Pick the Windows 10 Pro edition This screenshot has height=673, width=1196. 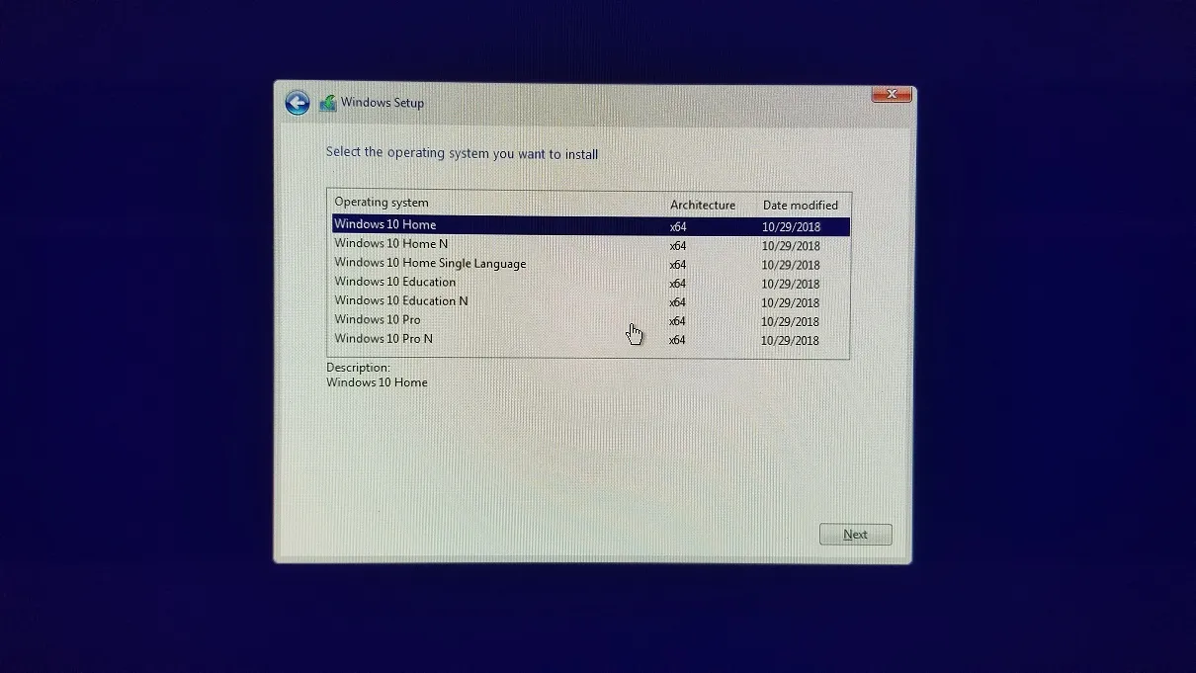click(x=591, y=320)
